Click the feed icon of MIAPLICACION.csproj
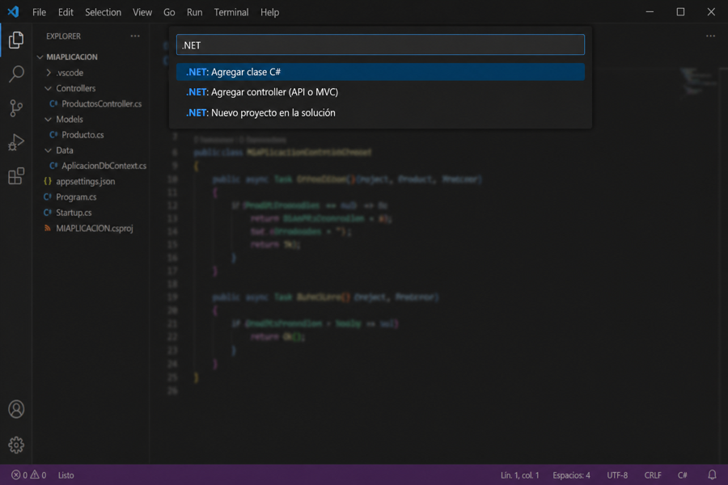 point(48,228)
